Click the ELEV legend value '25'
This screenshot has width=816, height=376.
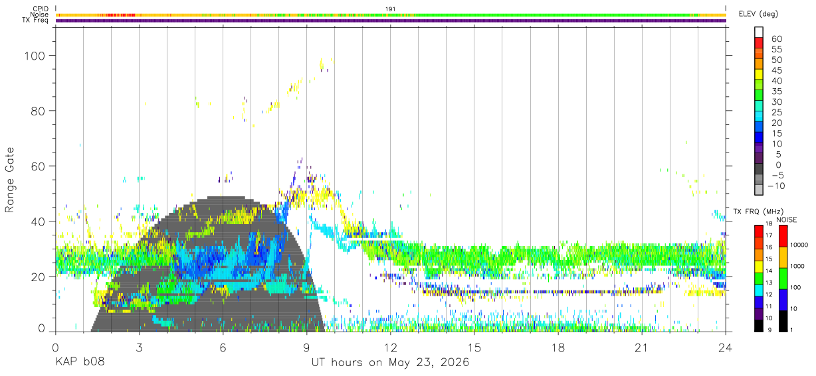pos(777,112)
